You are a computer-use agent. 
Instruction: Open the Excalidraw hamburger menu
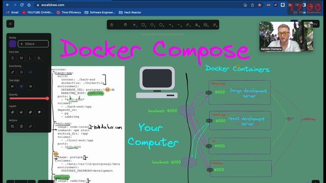pyautogui.click(x=10, y=24)
